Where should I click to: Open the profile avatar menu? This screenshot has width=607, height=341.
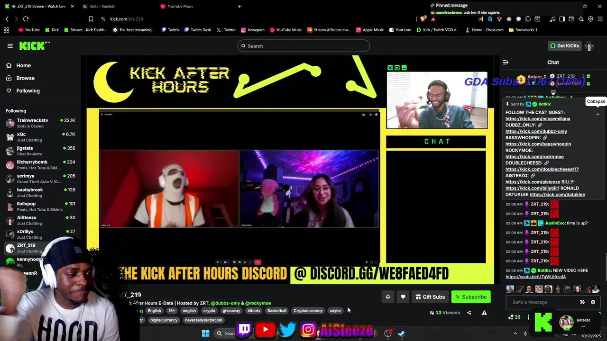589,46
